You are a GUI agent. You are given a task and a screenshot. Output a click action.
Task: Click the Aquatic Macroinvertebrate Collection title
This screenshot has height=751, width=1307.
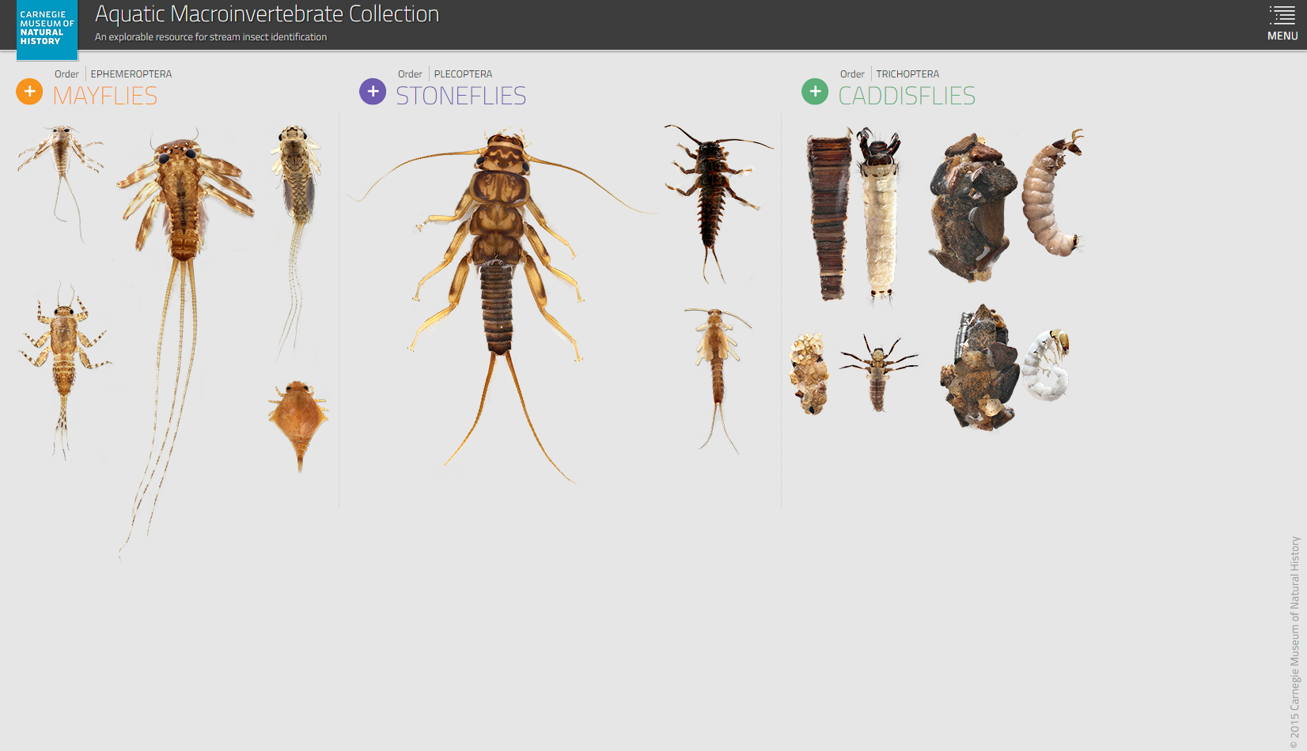(267, 14)
